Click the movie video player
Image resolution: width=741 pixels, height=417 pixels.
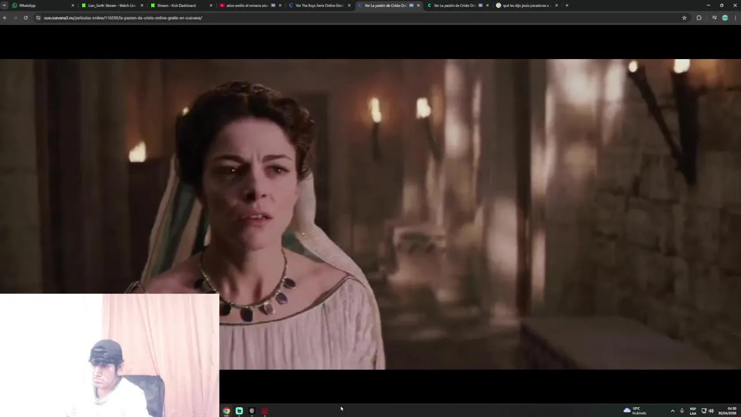pos(370,214)
